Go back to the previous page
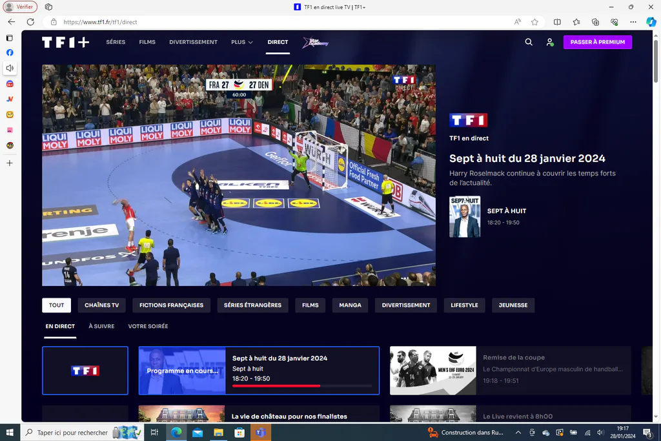The width and height of the screenshot is (661, 441). (x=12, y=22)
